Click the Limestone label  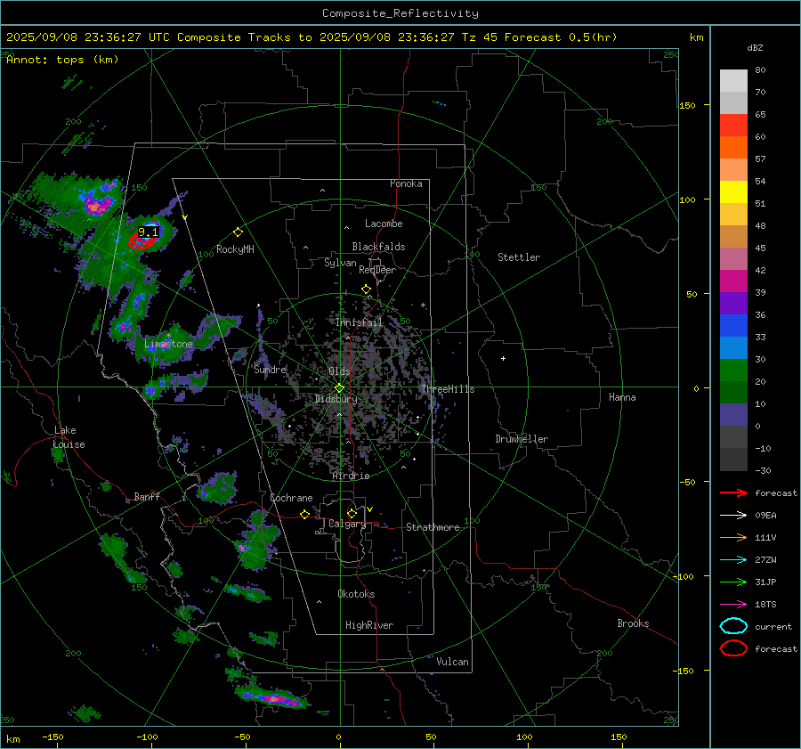[168, 344]
